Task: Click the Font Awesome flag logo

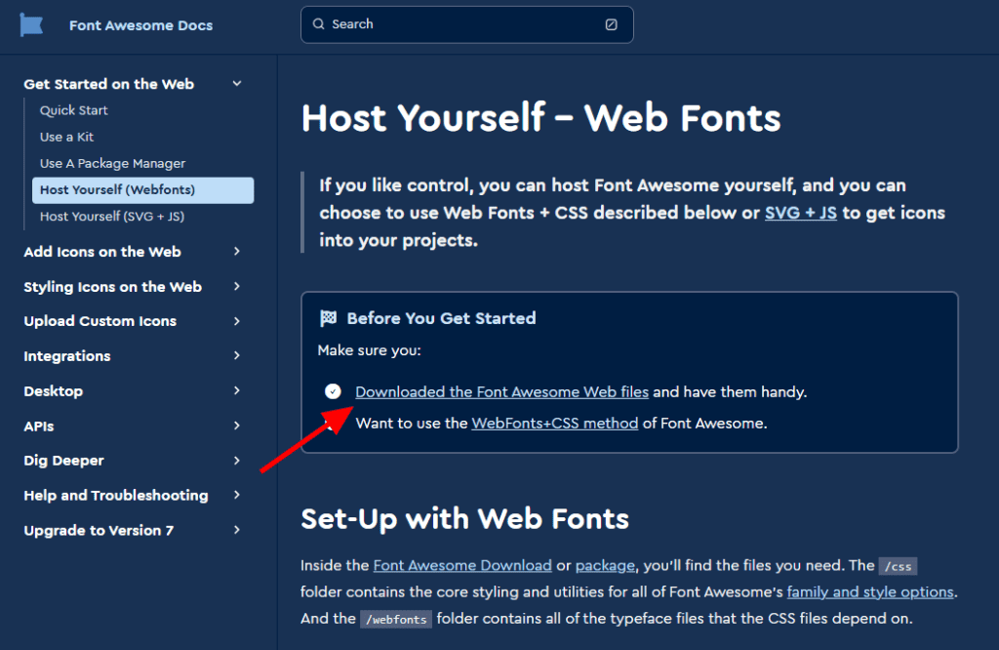Action: [x=32, y=25]
